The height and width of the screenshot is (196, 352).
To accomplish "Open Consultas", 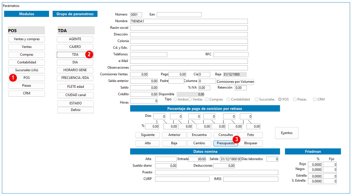I will click(x=226, y=135).
